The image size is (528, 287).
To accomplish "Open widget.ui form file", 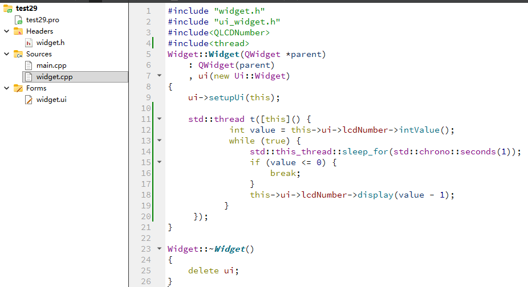I will (x=51, y=100).
